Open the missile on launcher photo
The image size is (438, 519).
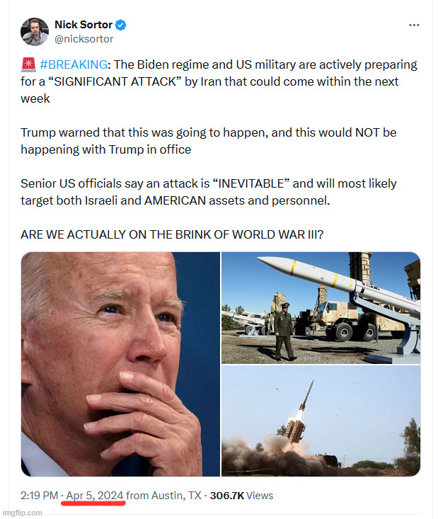[321, 308]
